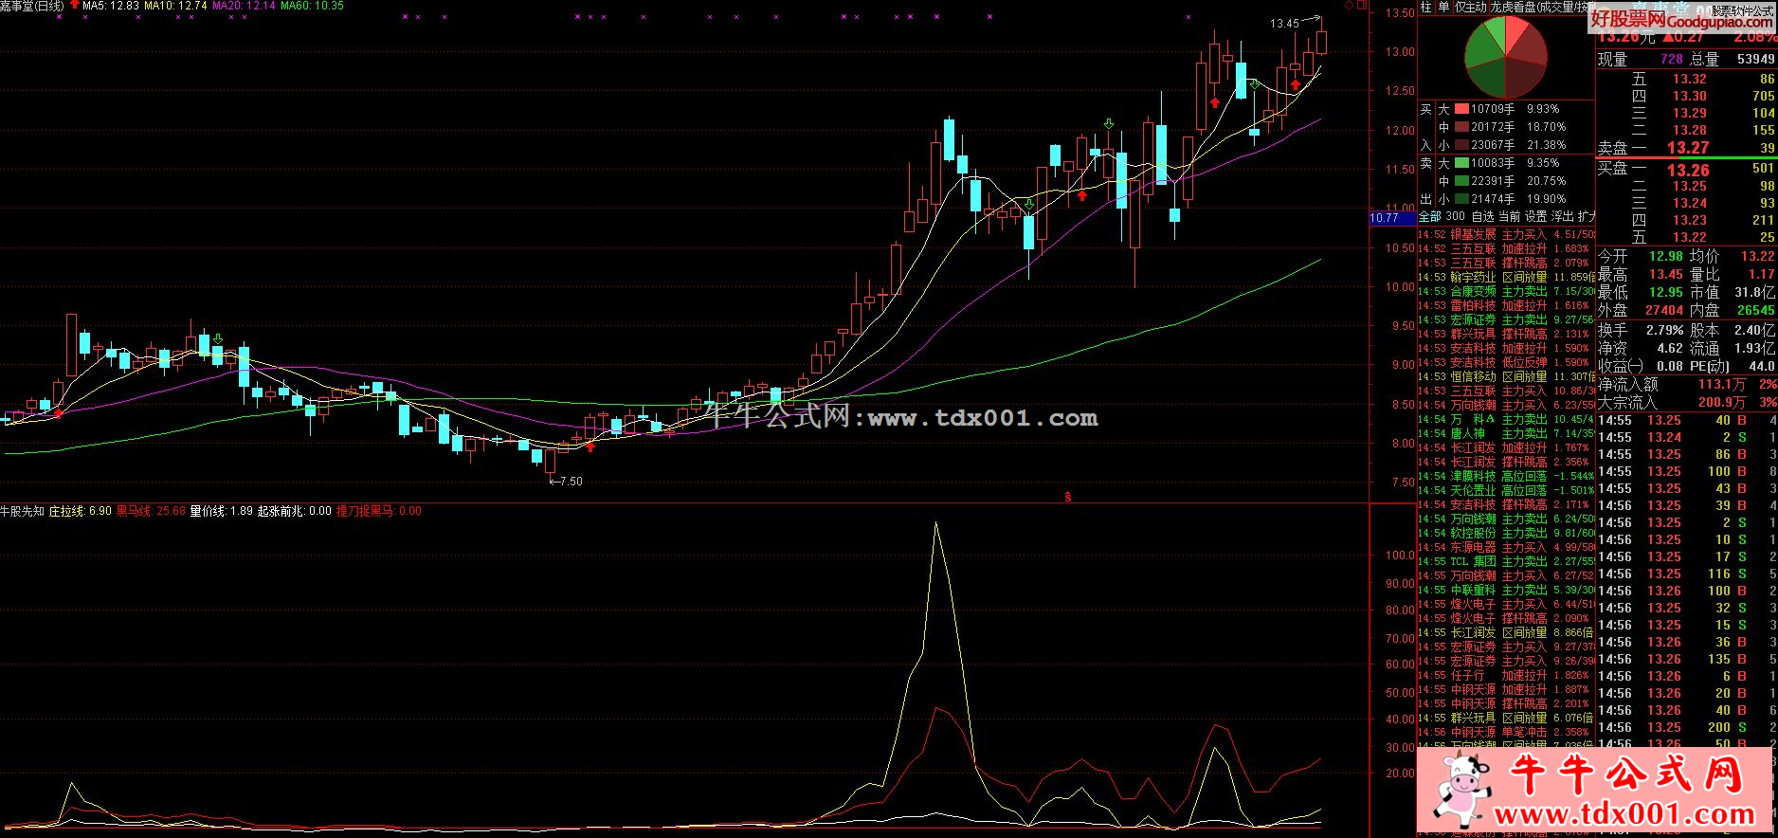Click the 翰宇药业 区间放量 alert row

coord(1506,277)
